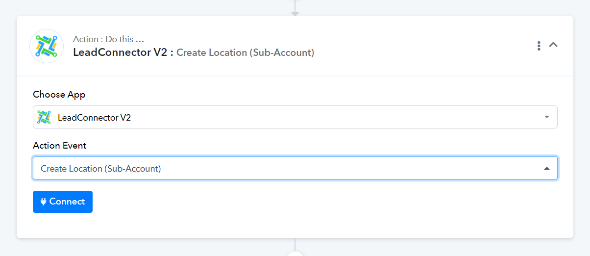The width and height of the screenshot is (590, 256).
Task: Click the 'Action : Do this ...' header label
Action: point(108,39)
